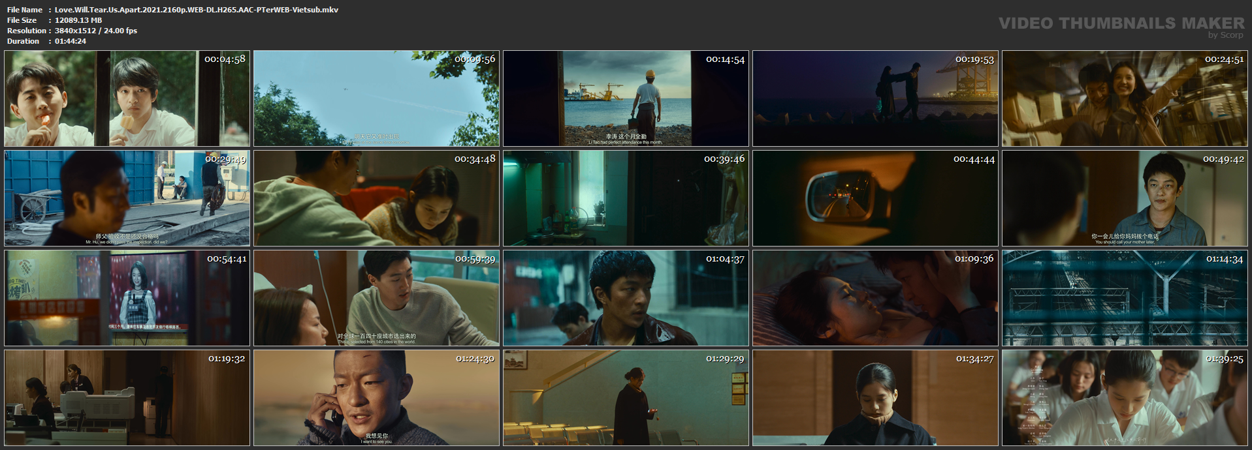The image size is (1252, 450).
Task: Select the phone-call thumbnail at 01:24:30
Action: point(376,398)
